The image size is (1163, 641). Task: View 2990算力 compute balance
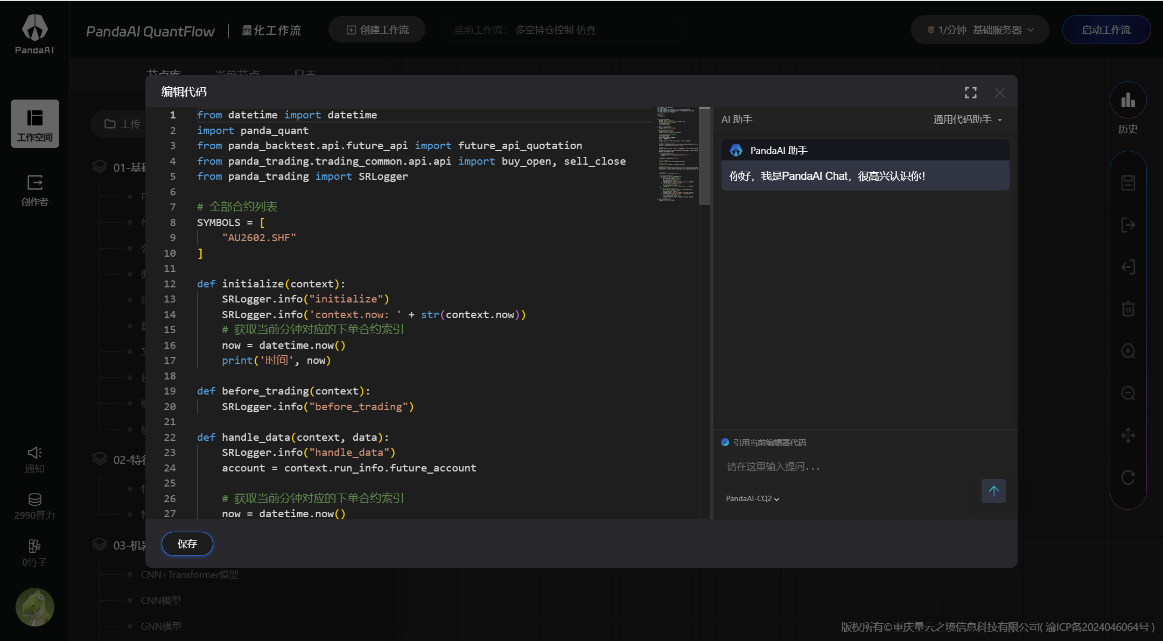coord(35,506)
